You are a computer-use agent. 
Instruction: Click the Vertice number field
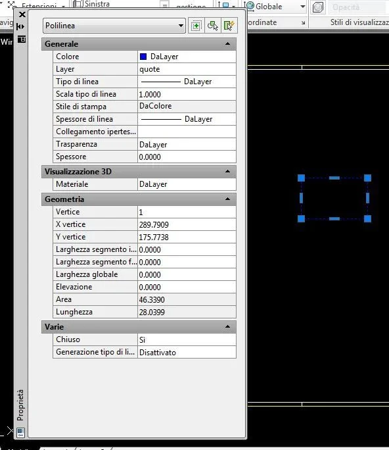click(187, 212)
